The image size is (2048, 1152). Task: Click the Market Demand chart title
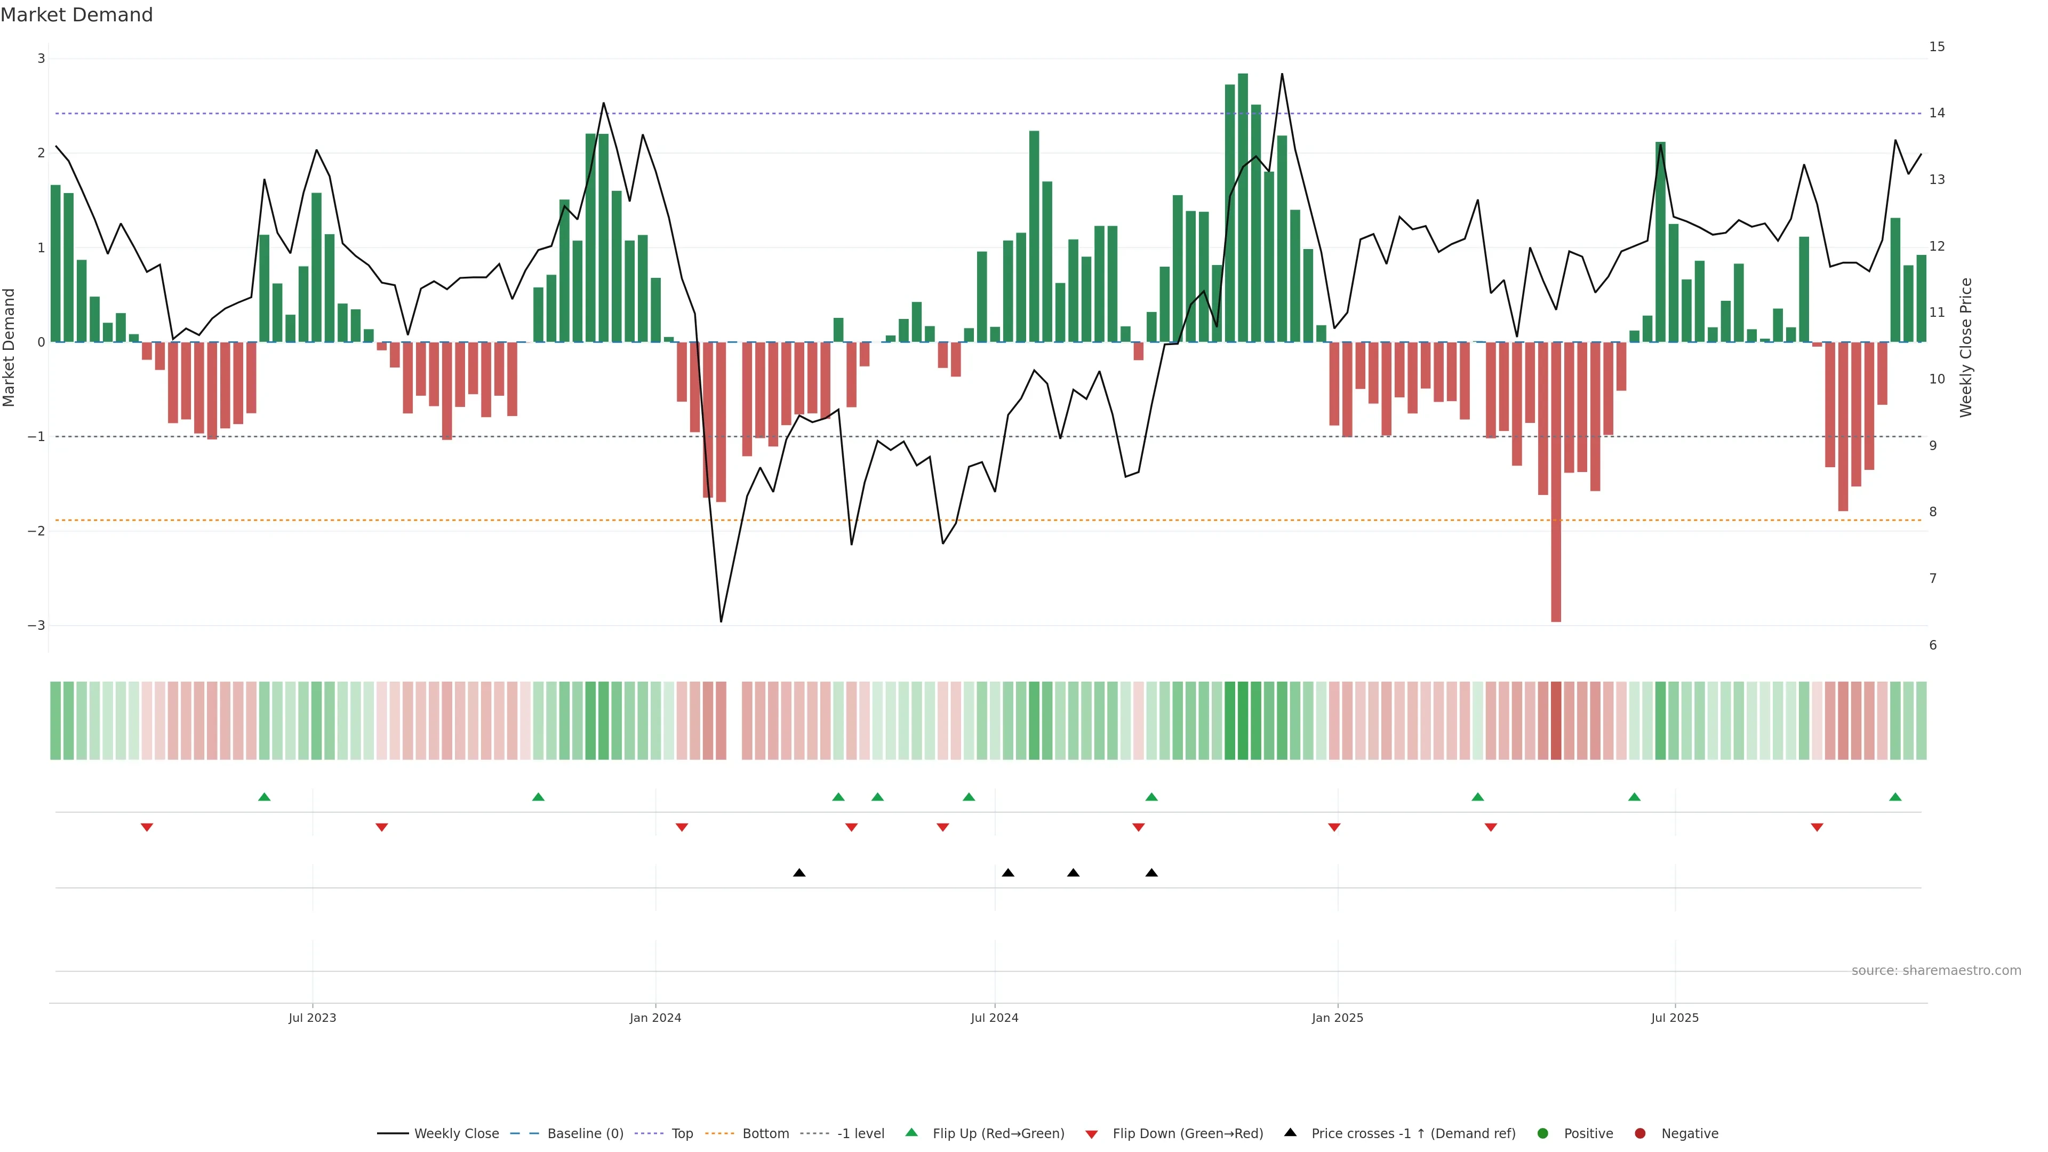point(76,15)
